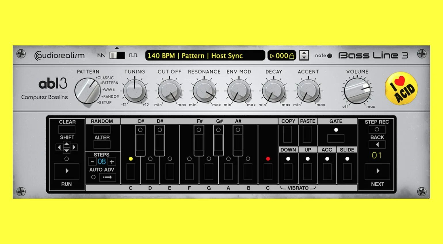
Task: Go to previous step with Back
Action: 377,145
